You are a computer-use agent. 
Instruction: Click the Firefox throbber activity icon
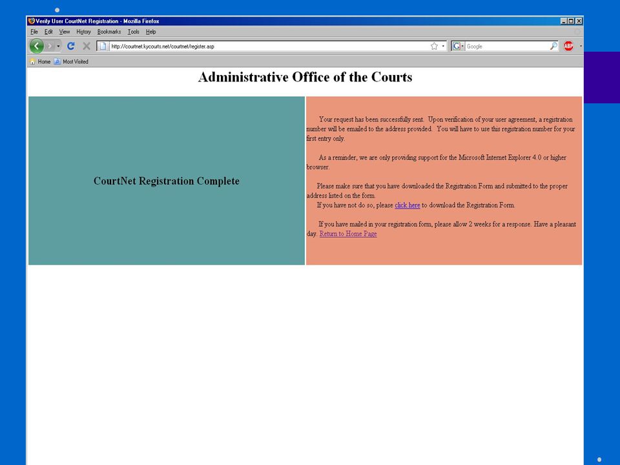coord(577,32)
